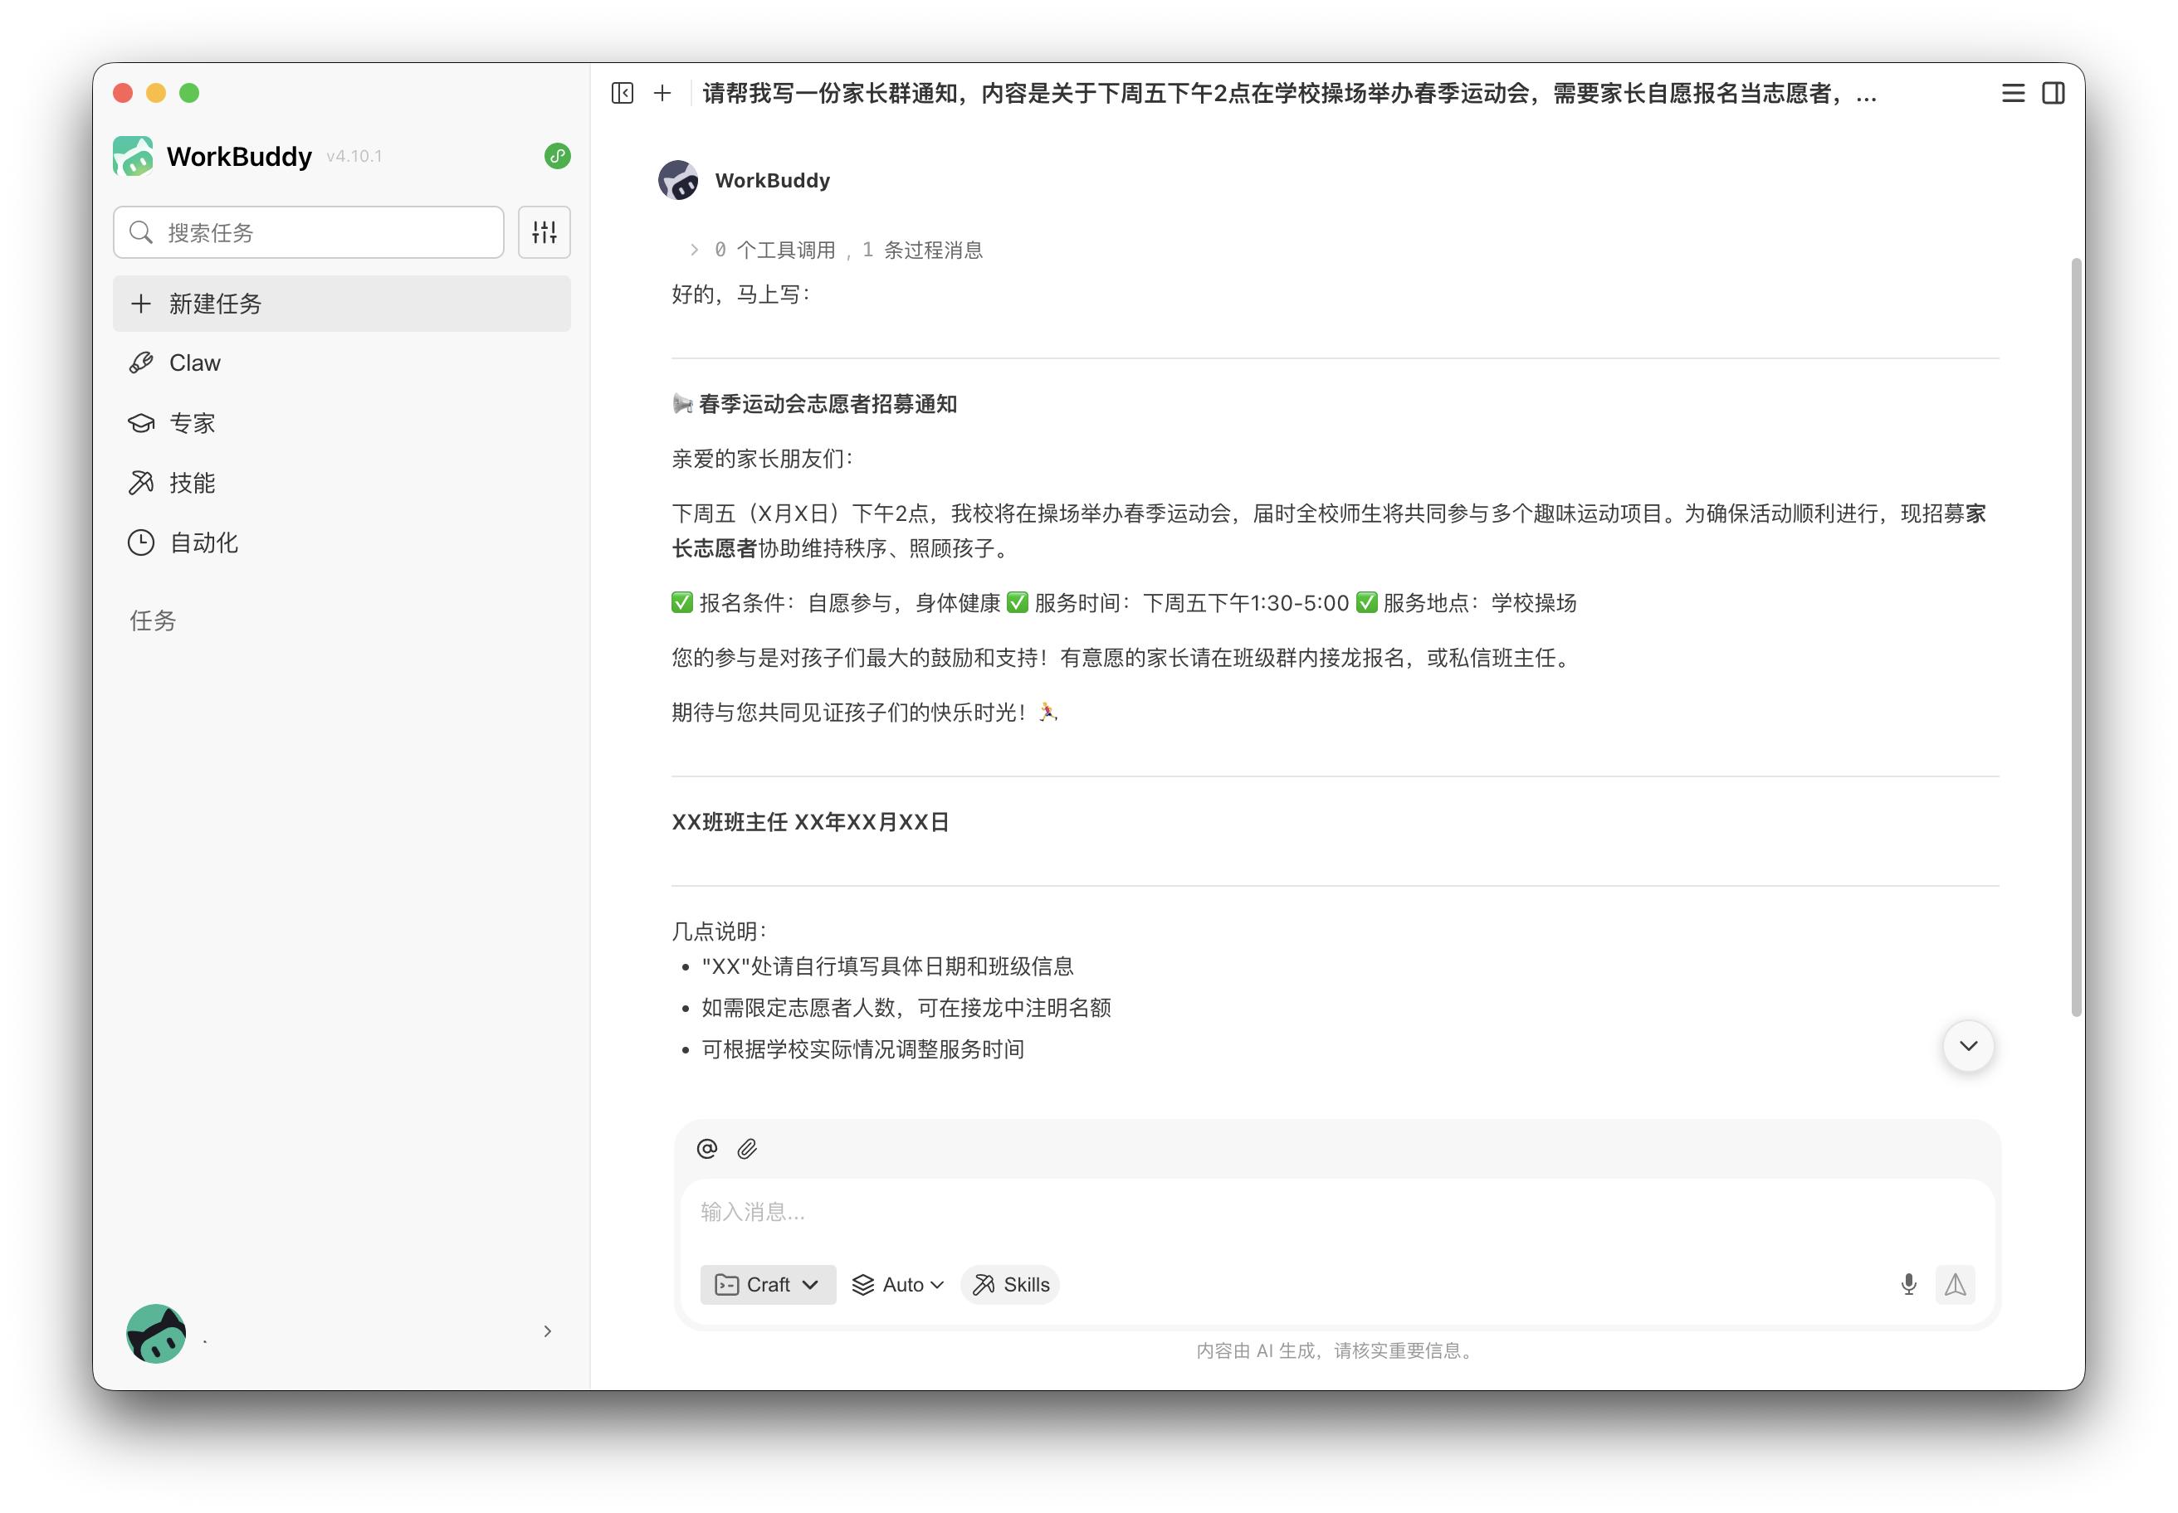Open the Skills selector button
The image size is (2178, 1513).
click(x=1009, y=1285)
